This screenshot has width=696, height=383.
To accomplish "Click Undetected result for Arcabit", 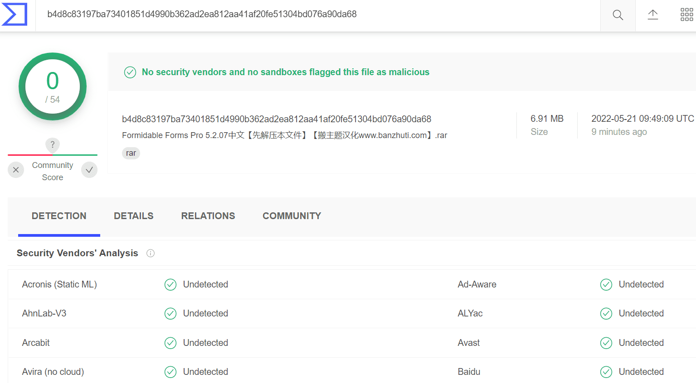I will (205, 343).
